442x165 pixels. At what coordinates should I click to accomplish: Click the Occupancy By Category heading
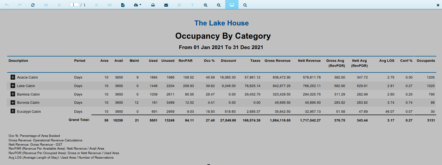click(x=223, y=36)
